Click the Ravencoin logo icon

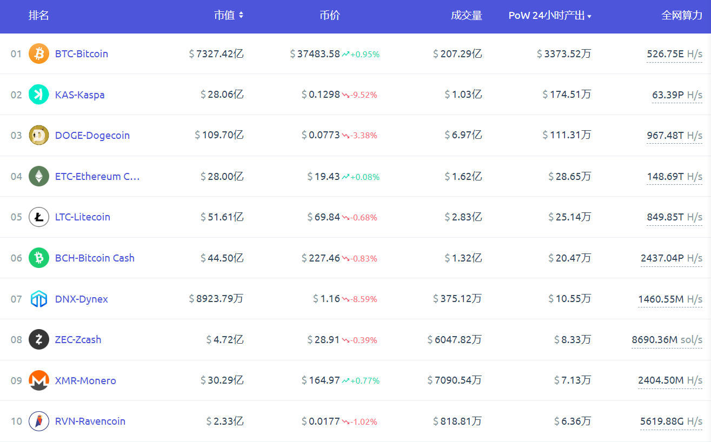38,421
